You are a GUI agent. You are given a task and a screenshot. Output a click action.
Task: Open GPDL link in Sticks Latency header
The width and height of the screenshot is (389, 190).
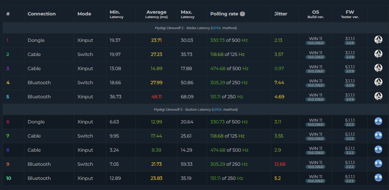click(x=217, y=28)
